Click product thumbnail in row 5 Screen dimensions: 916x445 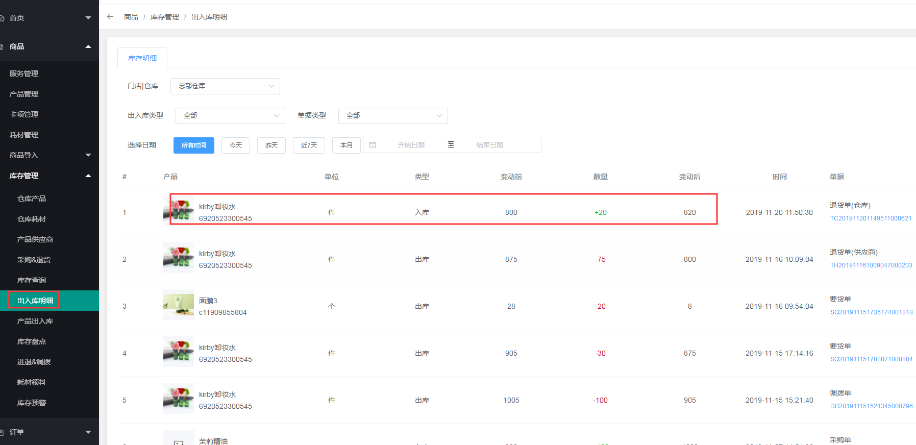pos(179,399)
